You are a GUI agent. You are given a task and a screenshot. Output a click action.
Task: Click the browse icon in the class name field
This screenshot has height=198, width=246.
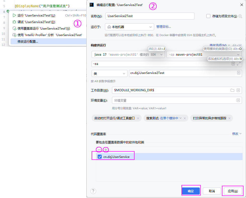tap(238, 73)
